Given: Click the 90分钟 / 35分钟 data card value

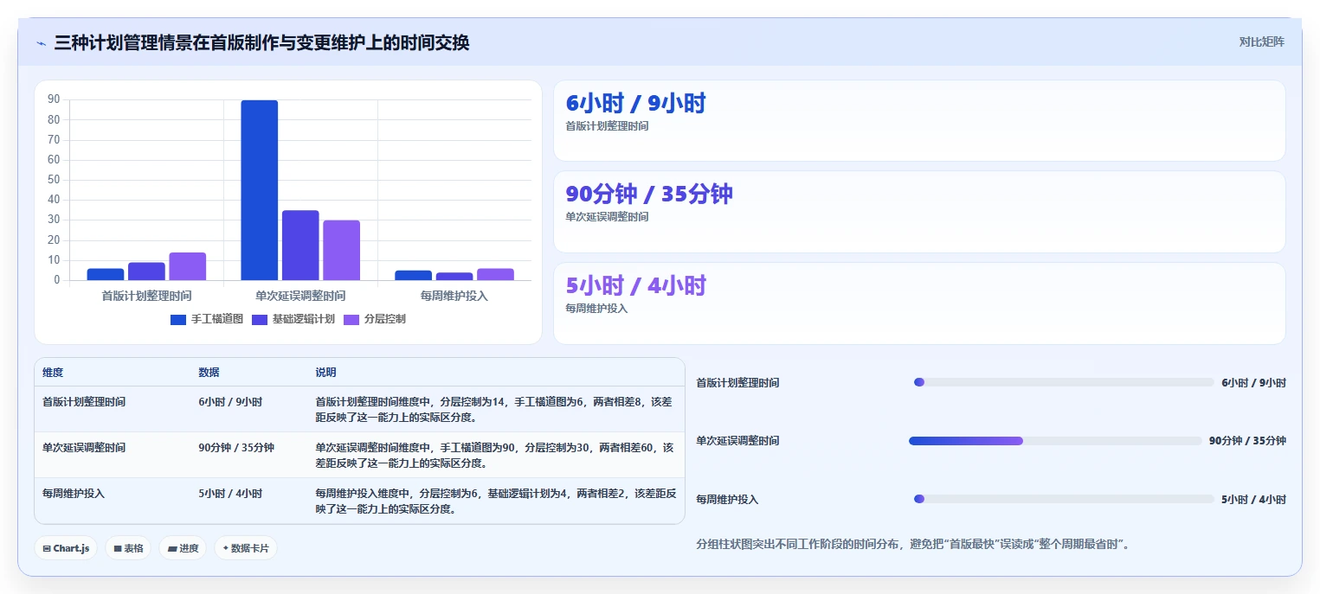Looking at the screenshot, I should pos(649,195).
